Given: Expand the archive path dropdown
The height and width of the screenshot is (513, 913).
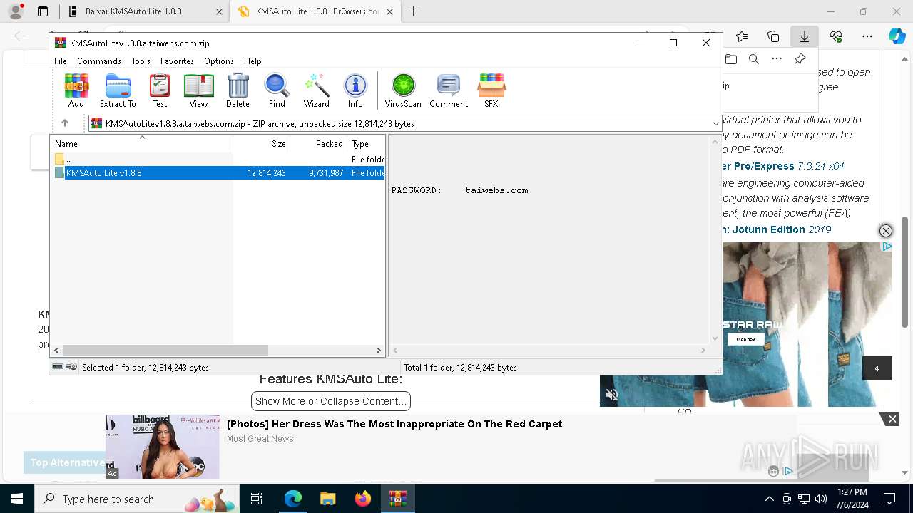Looking at the screenshot, I should pyautogui.click(x=715, y=123).
